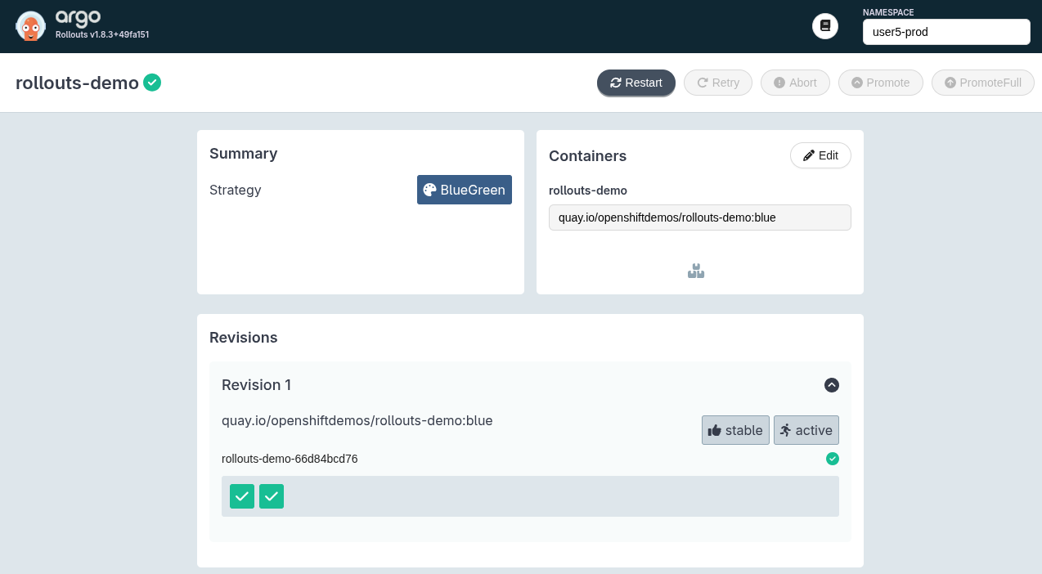The image size is (1042, 574).
Task: Collapse Revision 1 with chevron
Action: pyautogui.click(x=831, y=385)
